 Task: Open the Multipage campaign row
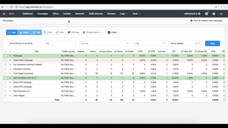point(114,56)
